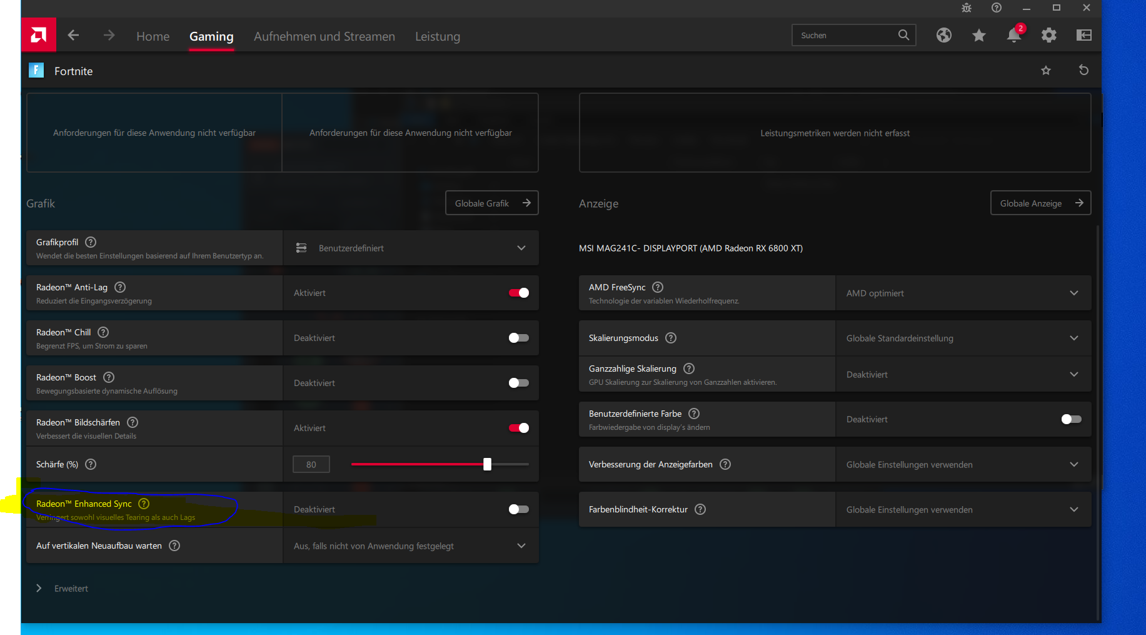This screenshot has width=1146, height=635.
Task: Open Farbenblindheit-Korrektur dropdown
Action: point(963,509)
